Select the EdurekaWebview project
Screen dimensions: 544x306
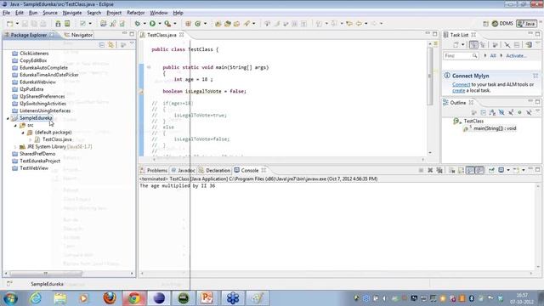(37, 82)
